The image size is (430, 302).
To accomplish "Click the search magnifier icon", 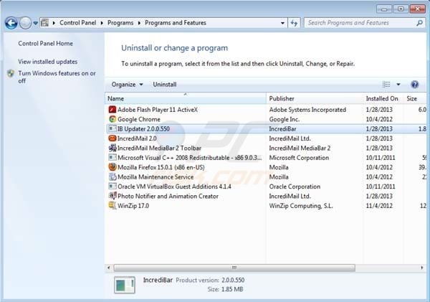I will pos(419,23).
